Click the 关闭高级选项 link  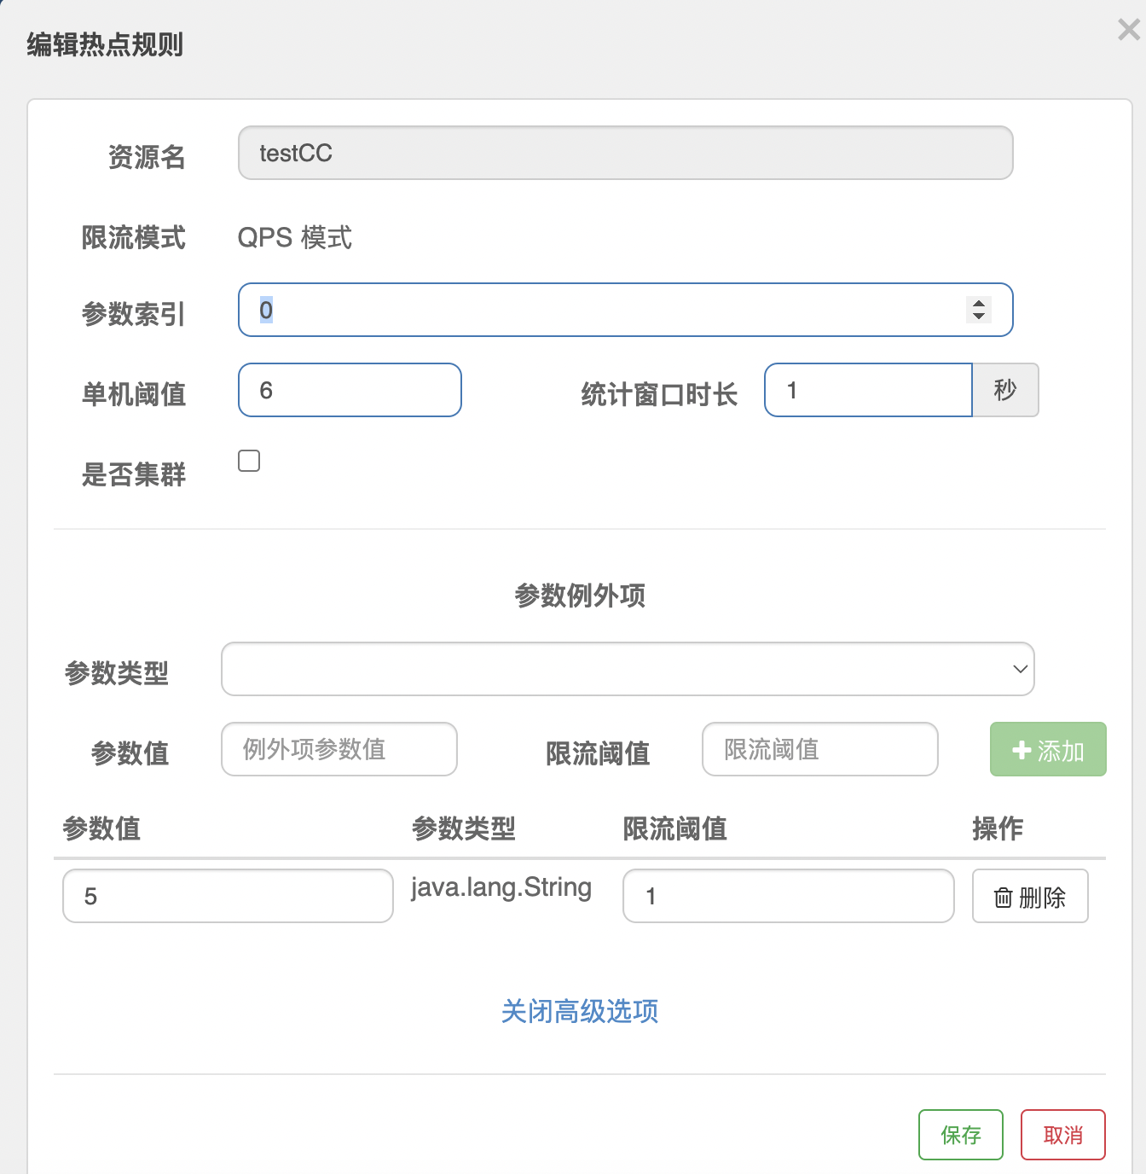580,1011
